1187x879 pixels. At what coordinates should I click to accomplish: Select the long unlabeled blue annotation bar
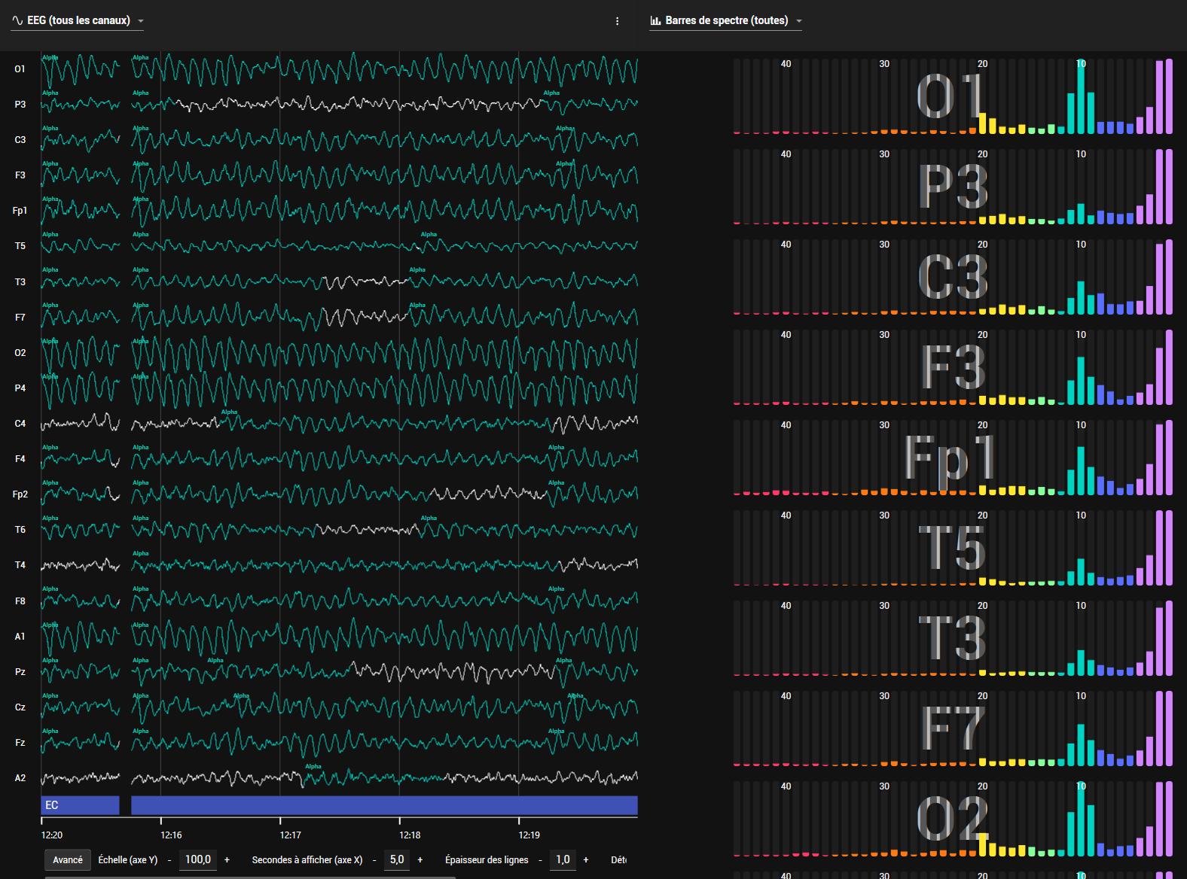[384, 805]
